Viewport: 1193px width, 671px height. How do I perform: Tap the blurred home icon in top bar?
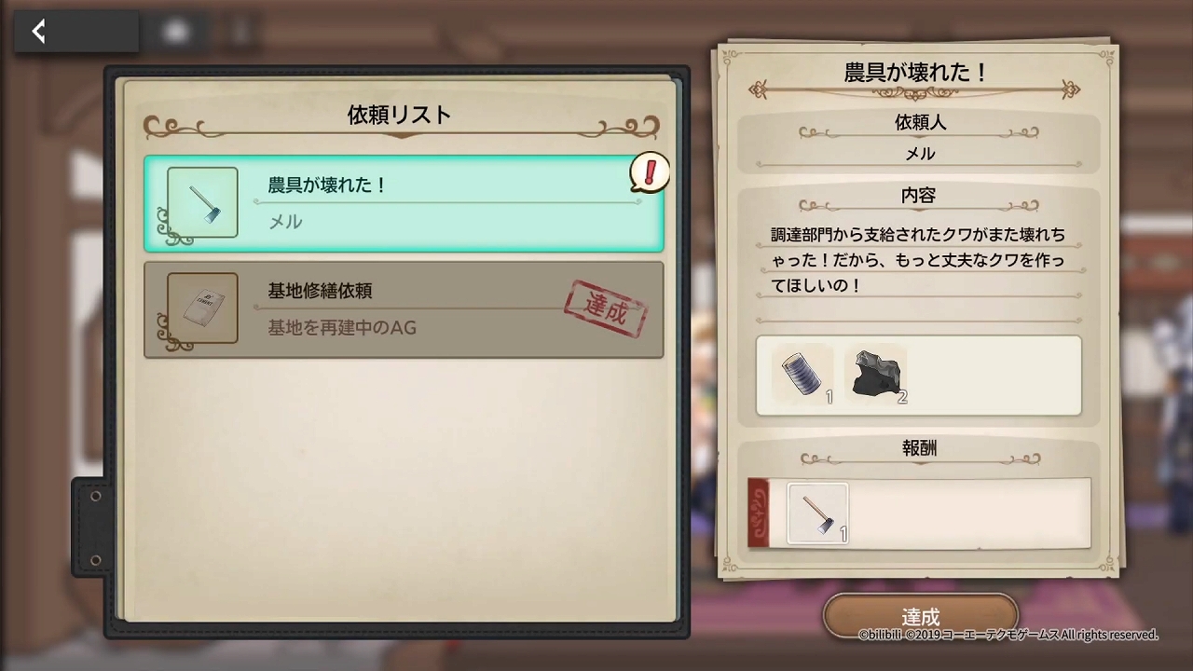[x=175, y=32]
